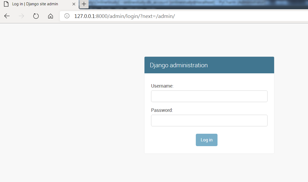Click the Password: label
Screen dimensions: 308x182
[162, 110]
